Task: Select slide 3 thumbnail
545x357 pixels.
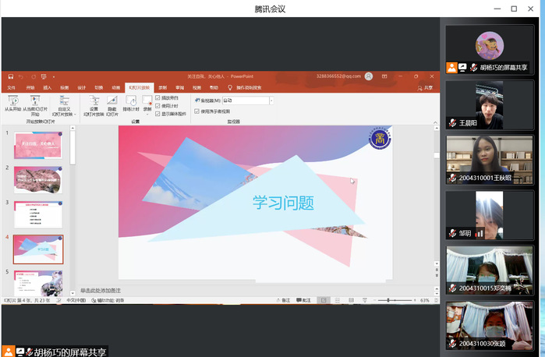Action: tap(38, 214)
